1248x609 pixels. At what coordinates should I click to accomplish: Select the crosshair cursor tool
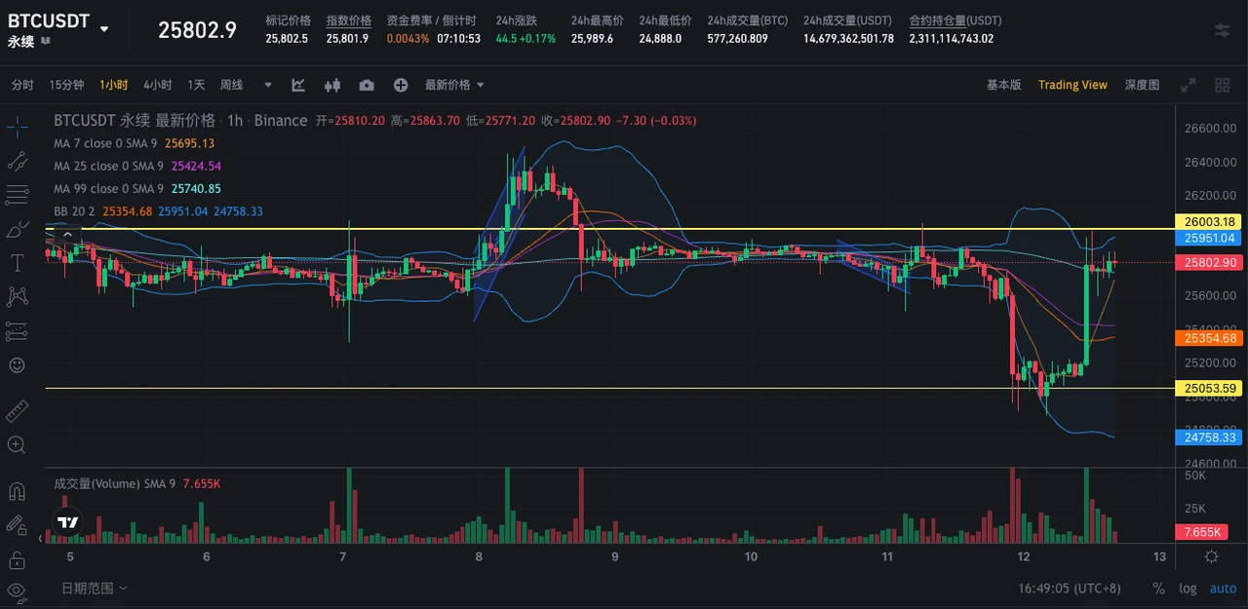pyautogui.click(x=17, y=126)
